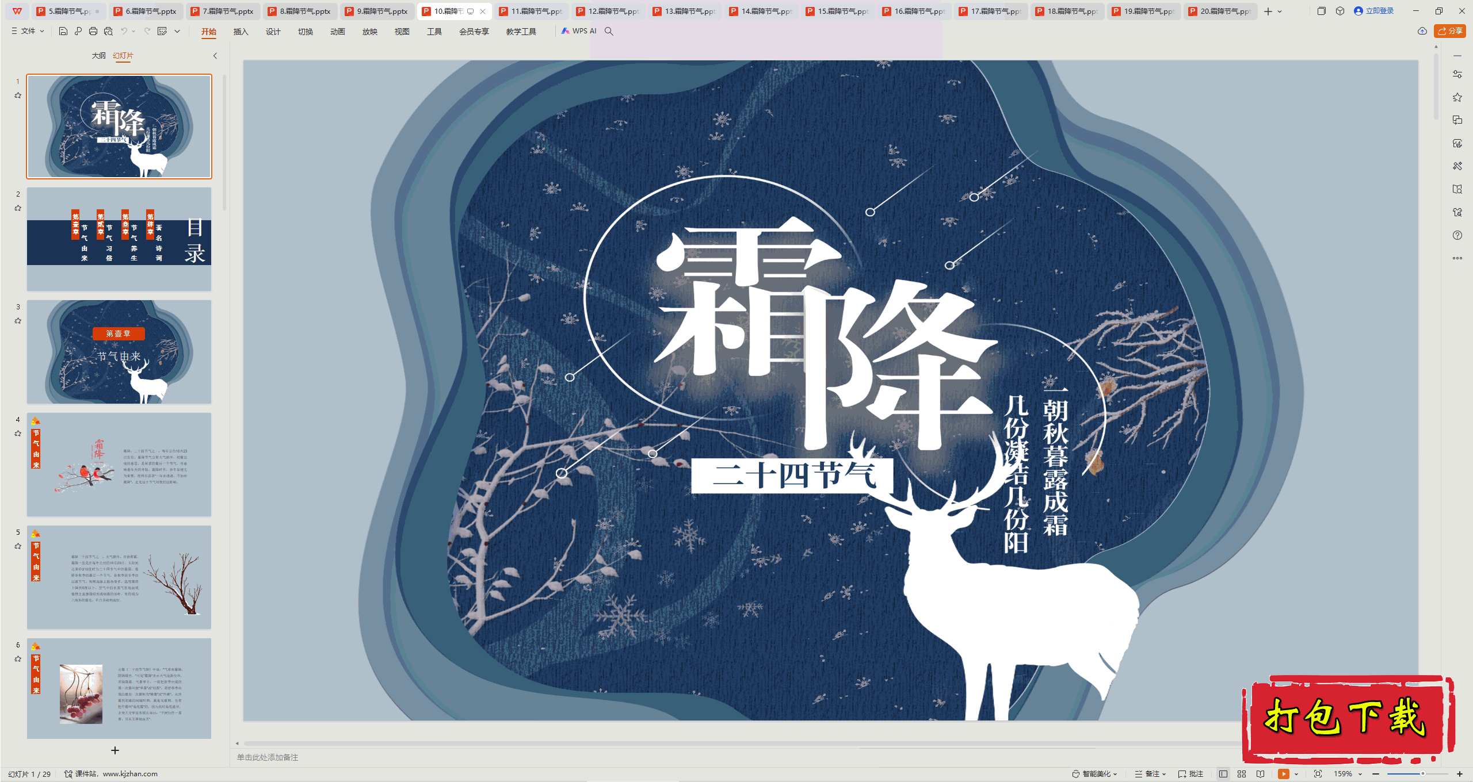Click the search magnifier icon near WPS AI
This screenshot has height=782, width=1473.
[x=609, y=31]
